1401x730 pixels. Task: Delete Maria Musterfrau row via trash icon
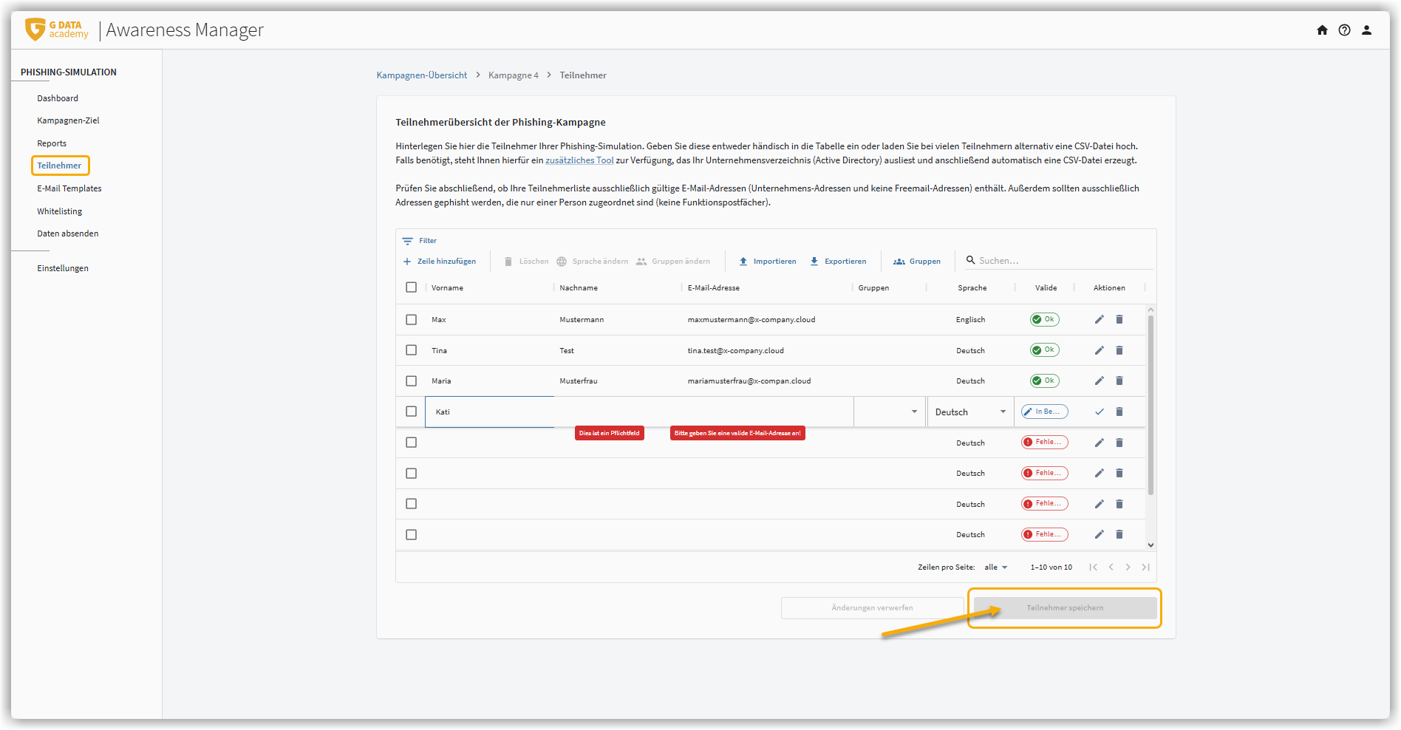pyautogui.click(x=1119, y=381)
